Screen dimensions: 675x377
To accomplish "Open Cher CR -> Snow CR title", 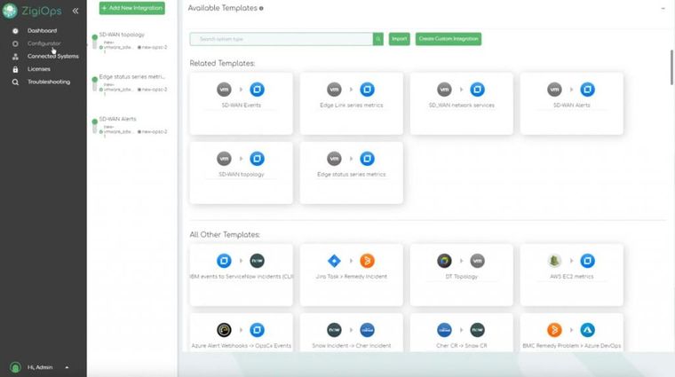I will [x=462, y=346].
